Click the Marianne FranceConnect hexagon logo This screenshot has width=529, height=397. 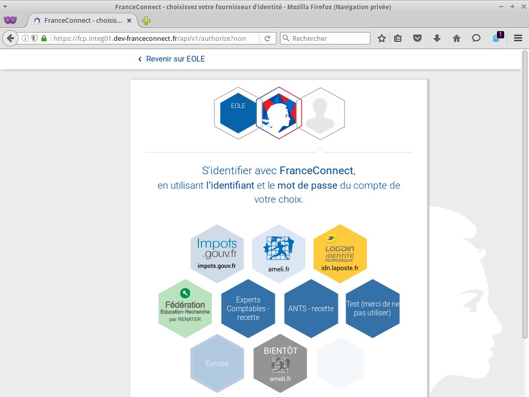[278, 113]
